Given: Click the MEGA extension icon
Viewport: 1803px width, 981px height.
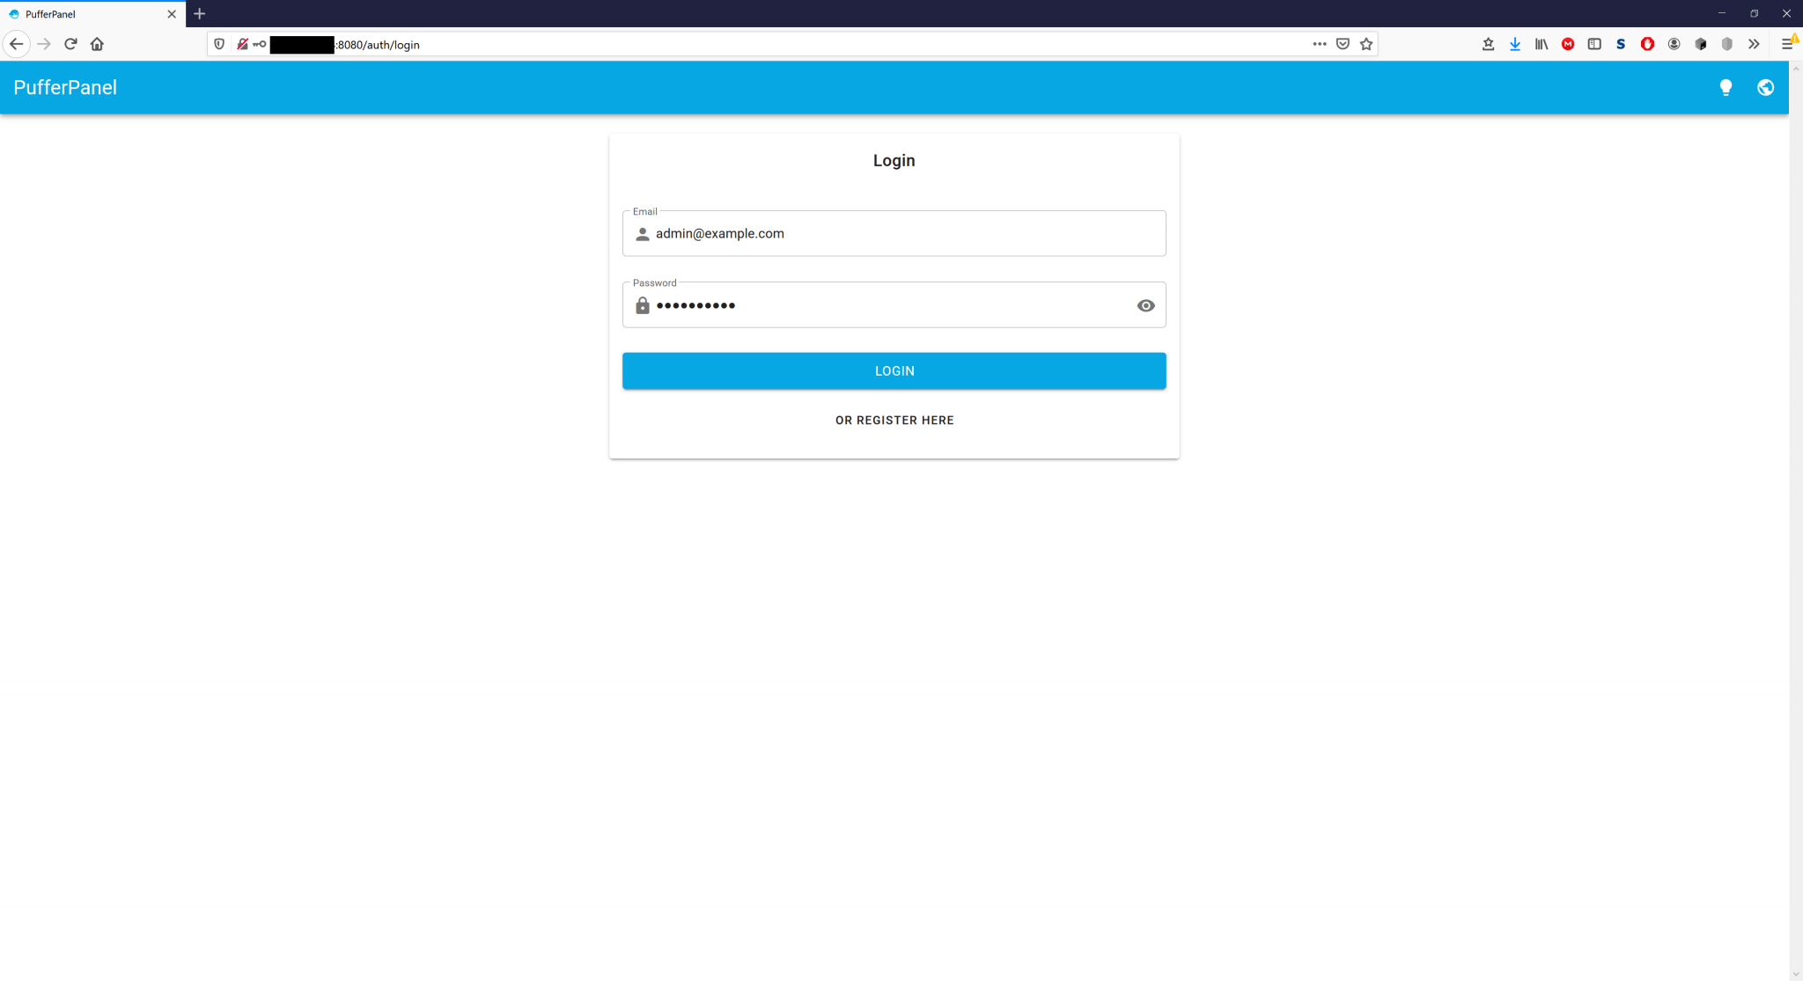Looking at the screenshot, I should (x=1568, y=44).
